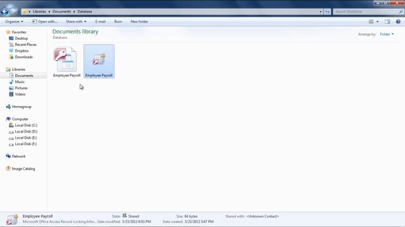The height and width of the screenshot is (227, 405).
Task: Click Documents in the address breadcrumb
Action: 62,11
